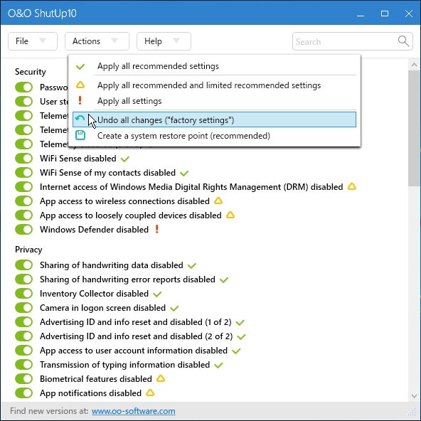Click yellow triangle beside loosely coupled devices setting
Image resolution: width=421 pixels, height=421 pixels.
tap(230, 215)
